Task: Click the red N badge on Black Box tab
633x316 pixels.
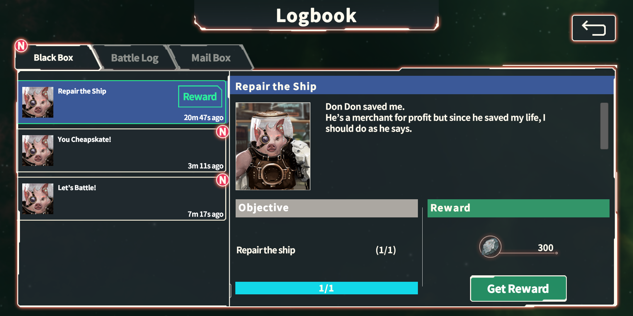Action: (21, 46)
